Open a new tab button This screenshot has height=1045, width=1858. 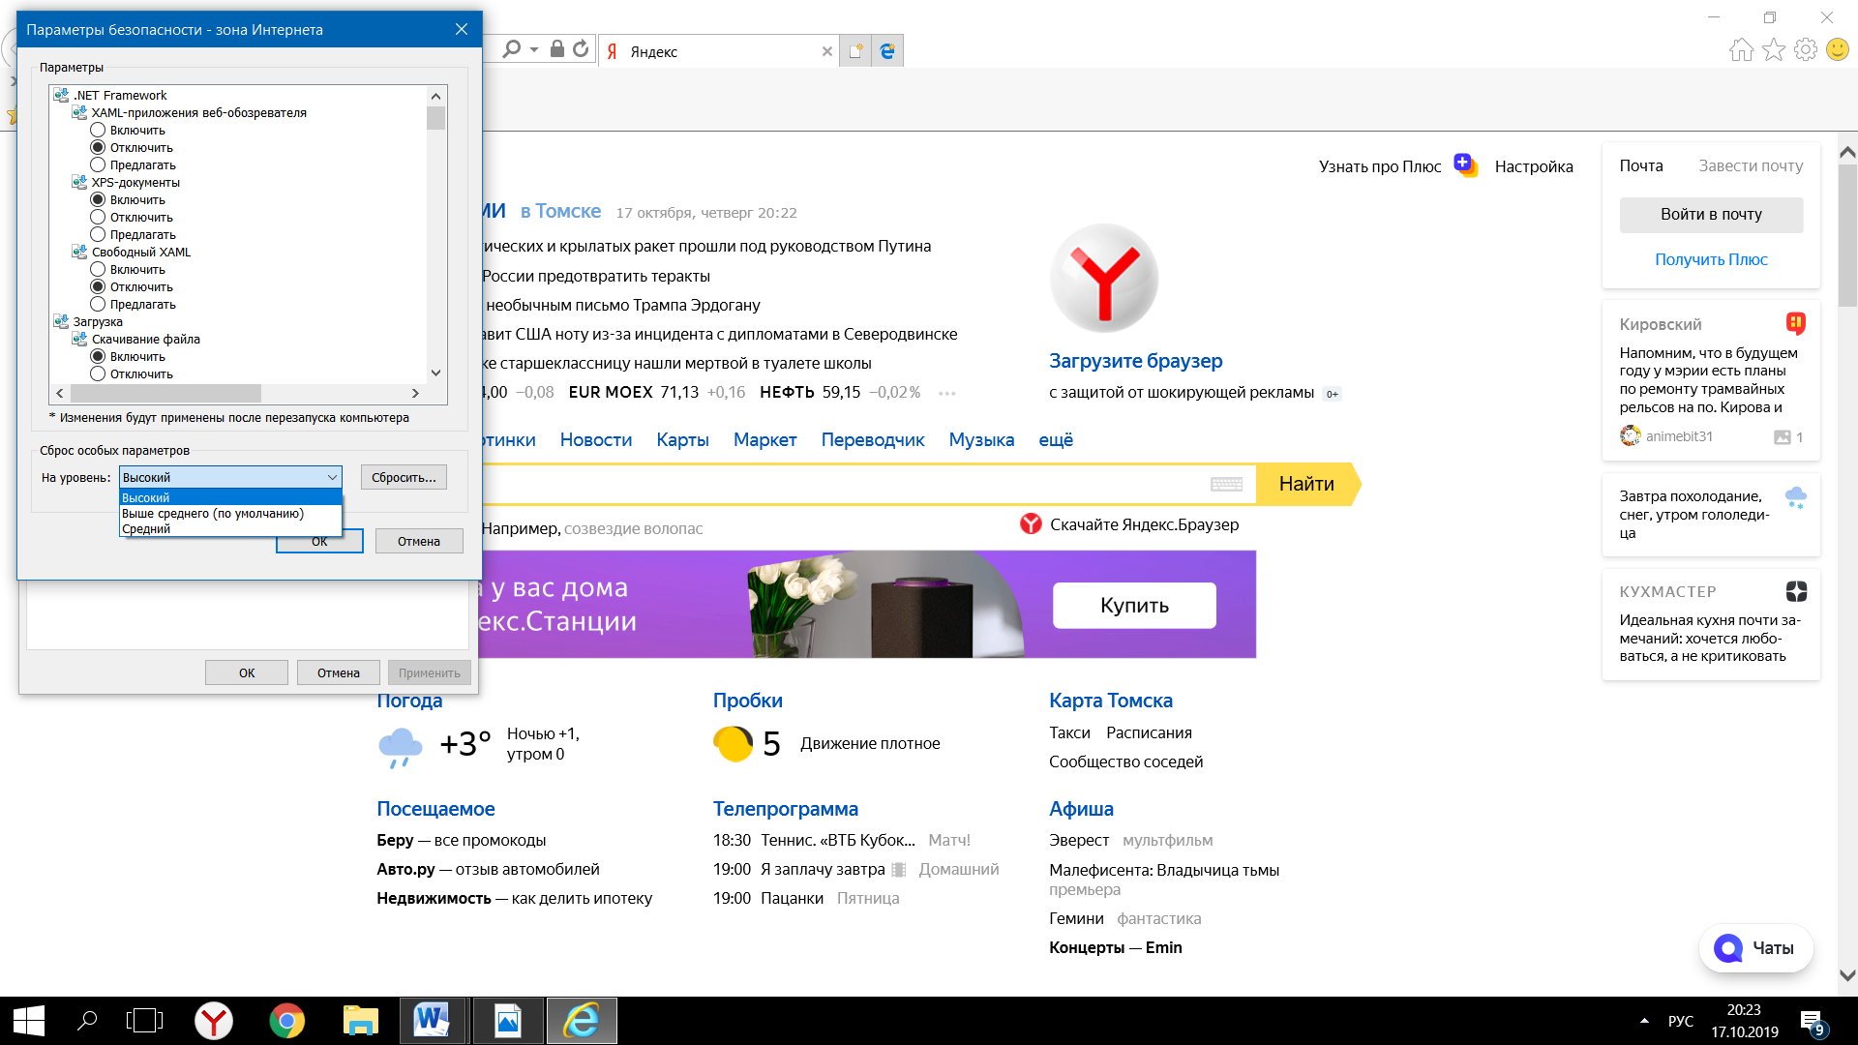[x=855, y=51]
